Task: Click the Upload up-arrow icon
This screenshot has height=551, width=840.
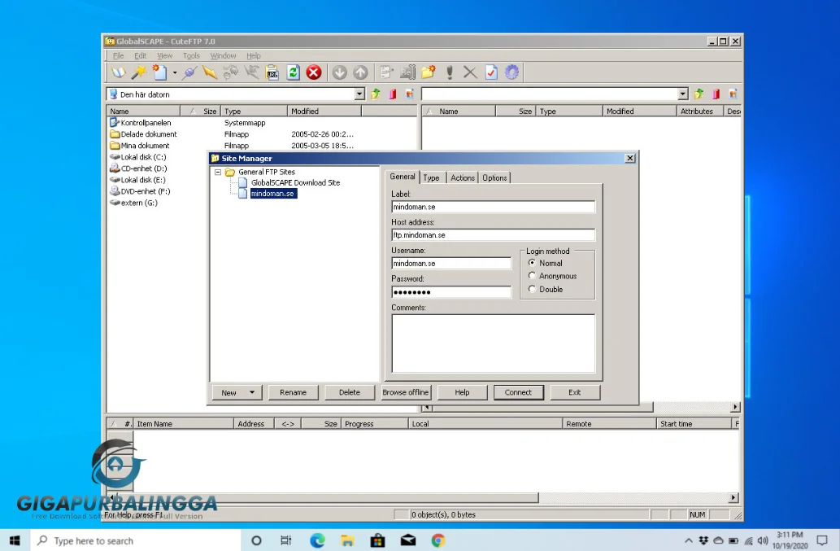Action: coord(360,72)
